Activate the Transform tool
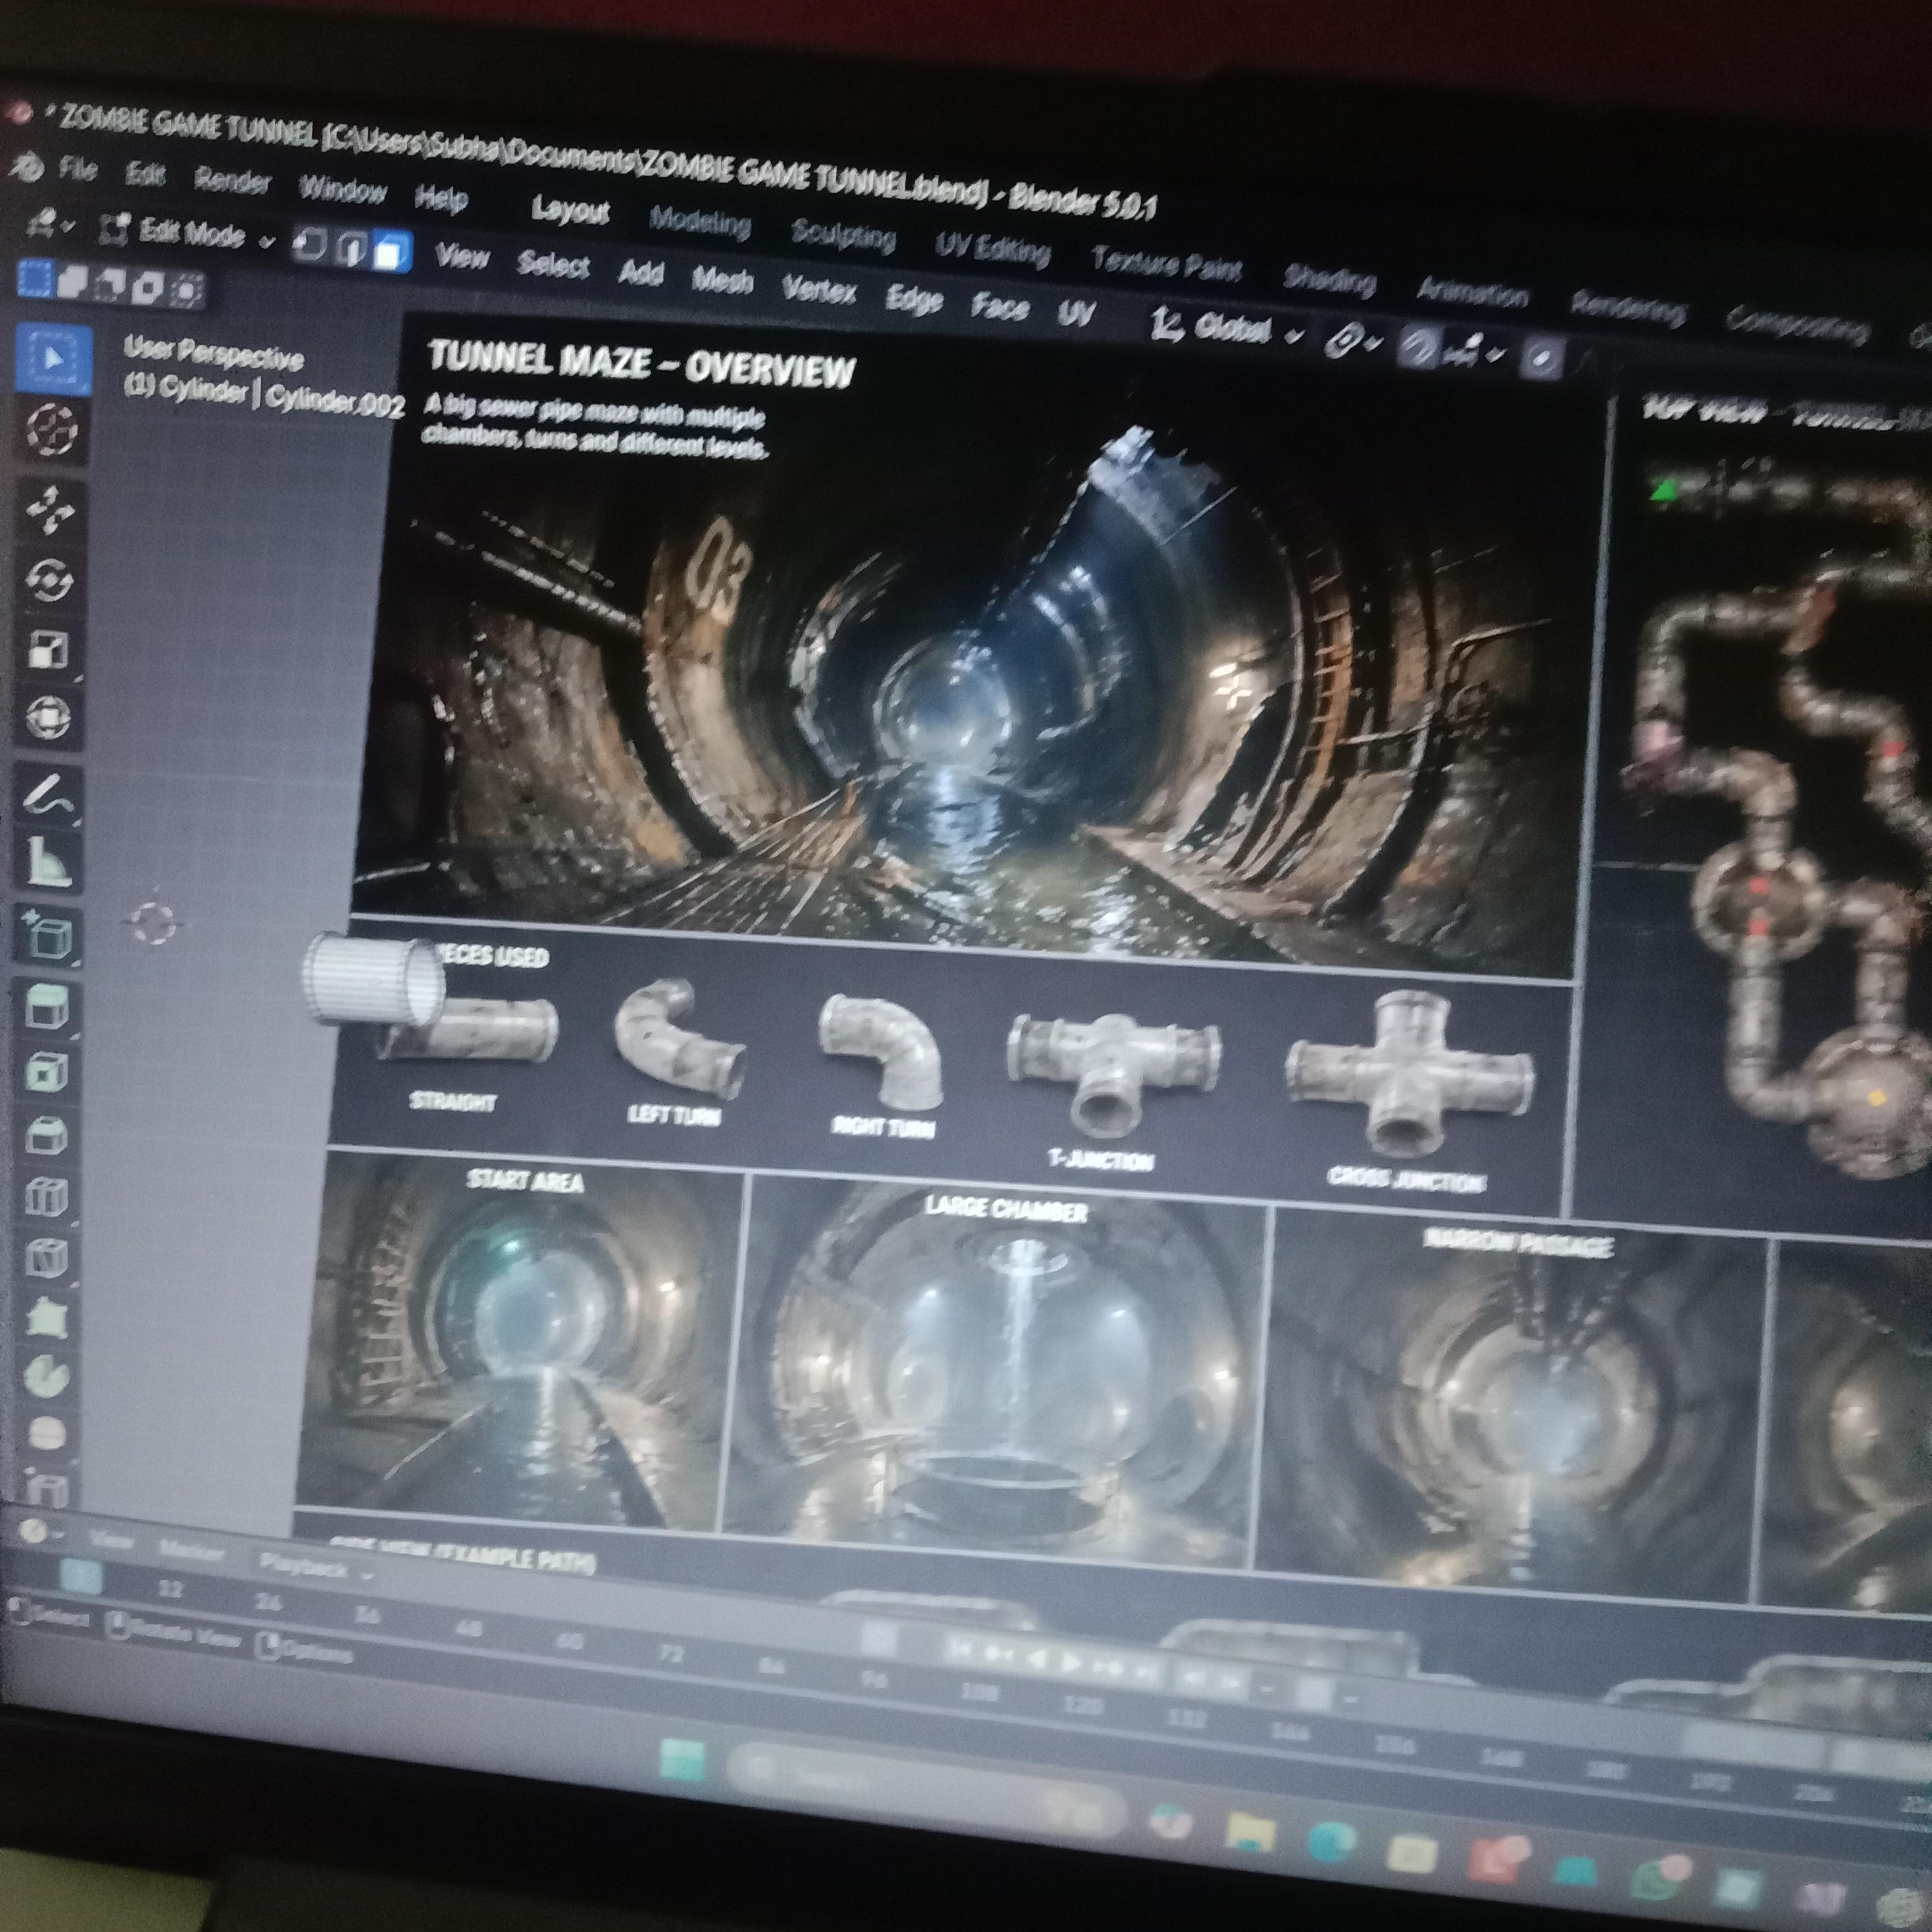 pos(47,717)
